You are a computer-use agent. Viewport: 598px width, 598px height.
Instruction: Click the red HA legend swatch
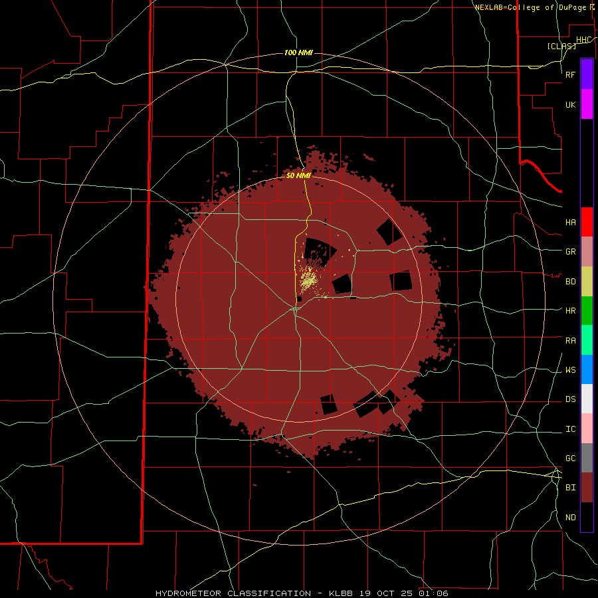click(587, 222)
